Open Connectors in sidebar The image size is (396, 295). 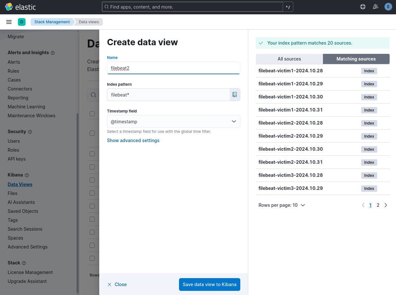[x=20, y=89]
